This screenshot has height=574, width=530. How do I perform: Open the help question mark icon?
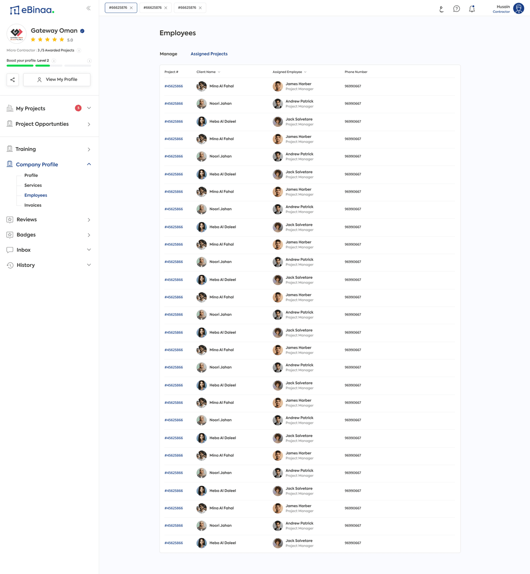tap(457, 8)
